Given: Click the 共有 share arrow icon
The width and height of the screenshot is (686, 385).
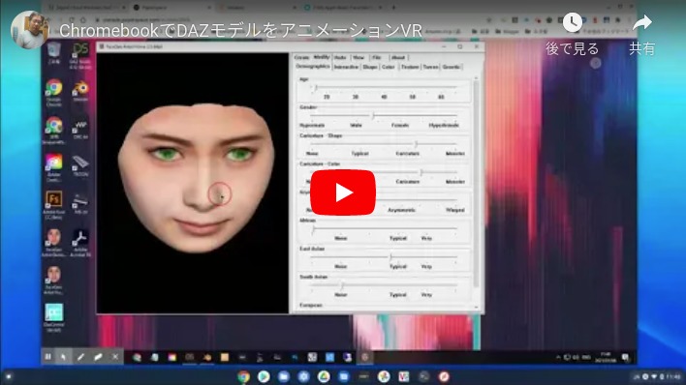Looking at the screenshot, I should [x=642, y=22].
